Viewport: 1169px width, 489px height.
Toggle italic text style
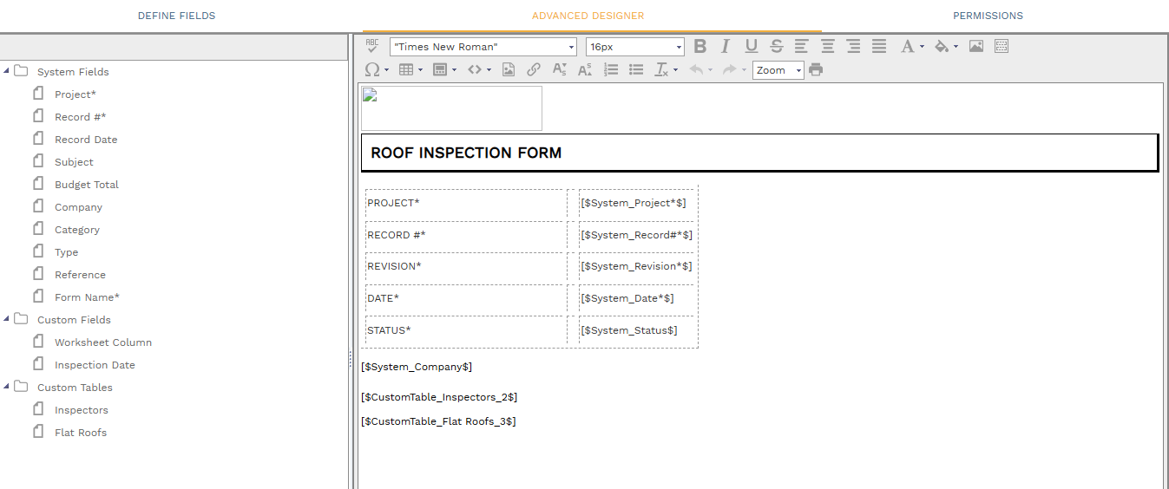point(726,47)
